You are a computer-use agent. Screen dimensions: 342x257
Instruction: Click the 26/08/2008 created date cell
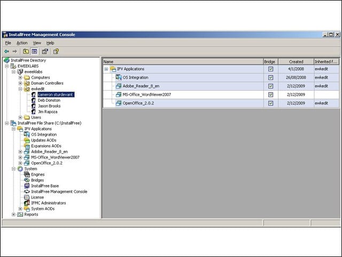[x=296, y=78]
